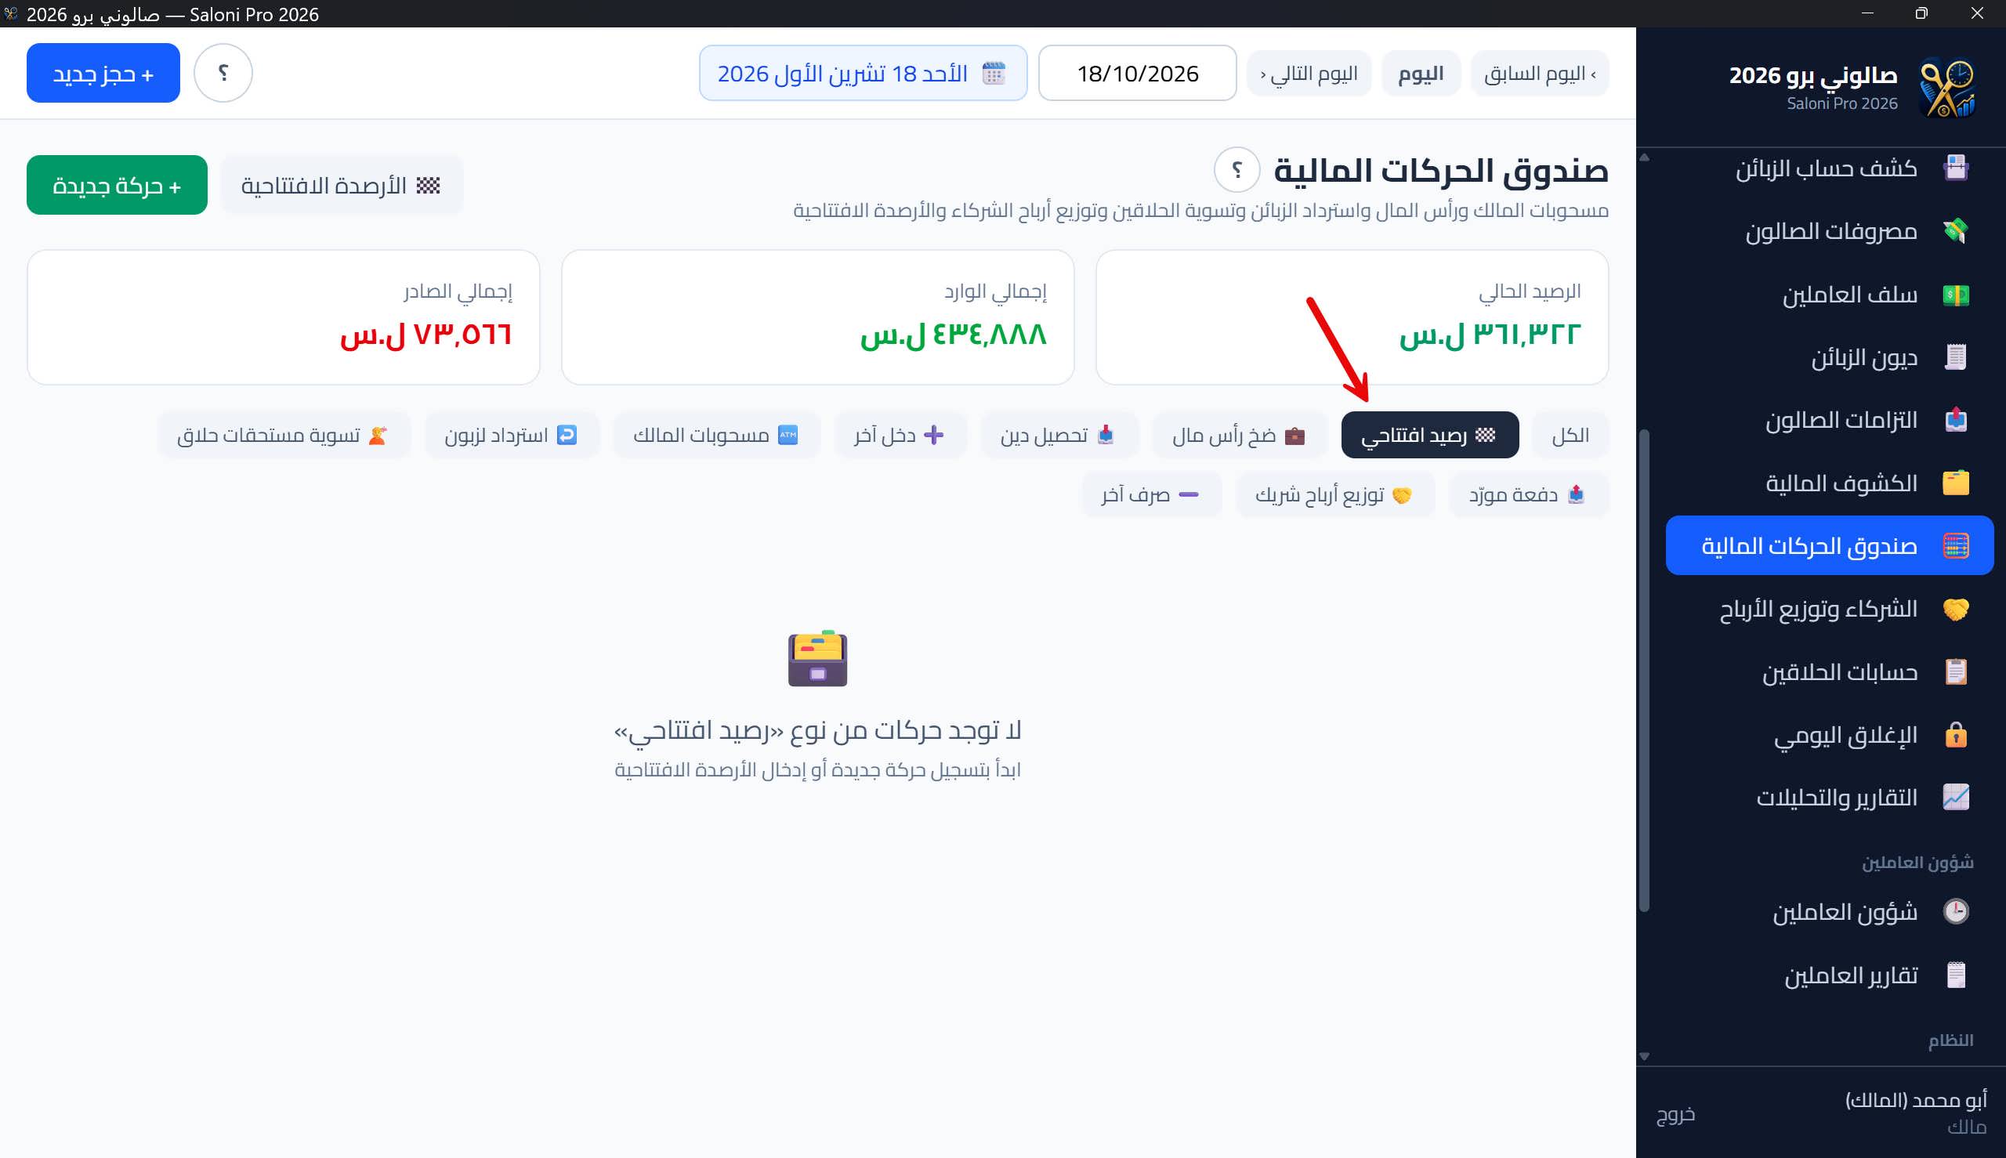The image size is (2006, 1158).
Task: Click صندوق الحركات المالية abacus icon
Action: tap(1955, 545)
